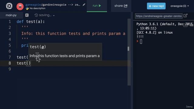Open preview in new window icon

click(186, 15)
